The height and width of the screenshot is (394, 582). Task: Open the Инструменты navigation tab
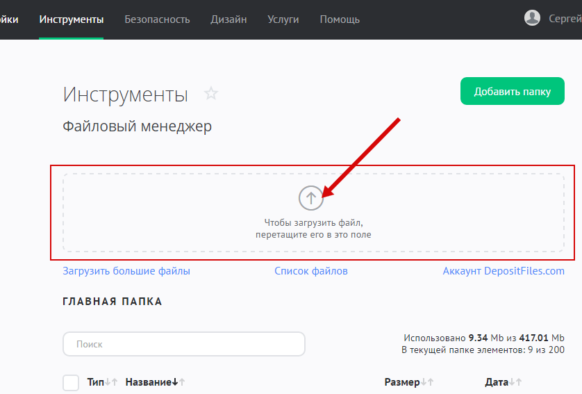coord(72,19)
